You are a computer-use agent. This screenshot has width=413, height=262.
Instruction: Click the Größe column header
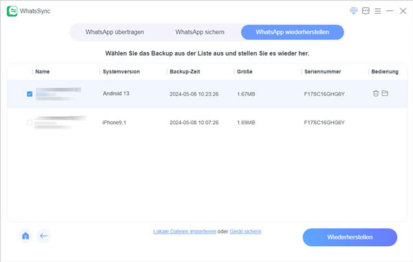point(244,71)
